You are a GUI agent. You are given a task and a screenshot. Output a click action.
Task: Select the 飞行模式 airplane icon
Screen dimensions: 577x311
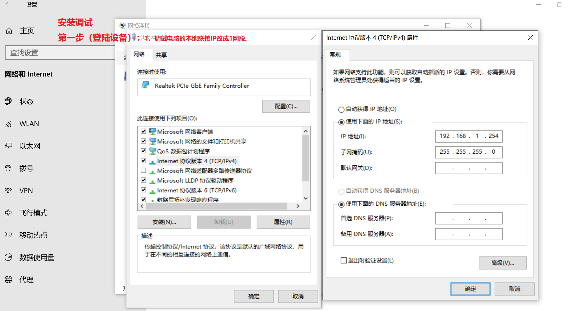(x=8, y=213)
